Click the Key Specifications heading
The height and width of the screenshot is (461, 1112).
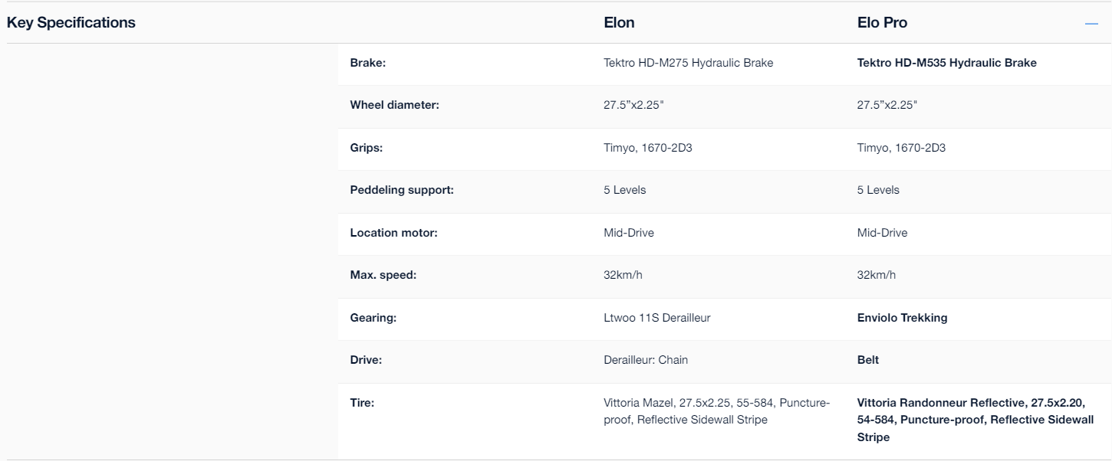71,23
